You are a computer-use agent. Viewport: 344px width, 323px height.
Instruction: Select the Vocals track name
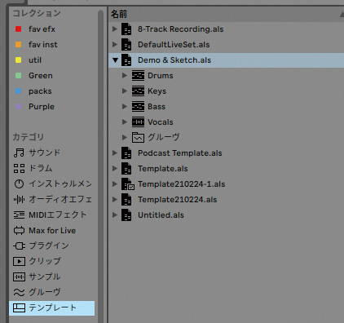(161, 122)
